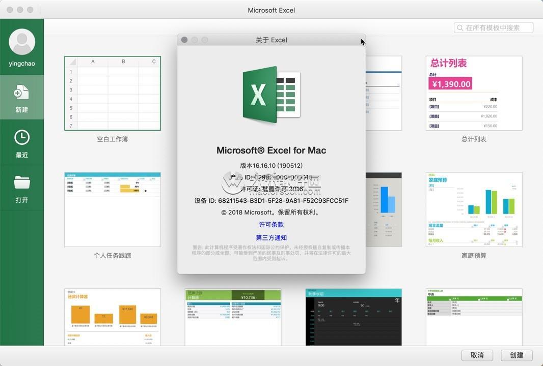543x366 pixels.
Task: Open the 最近 (Recent) clock icon
Action: (22, 138)
